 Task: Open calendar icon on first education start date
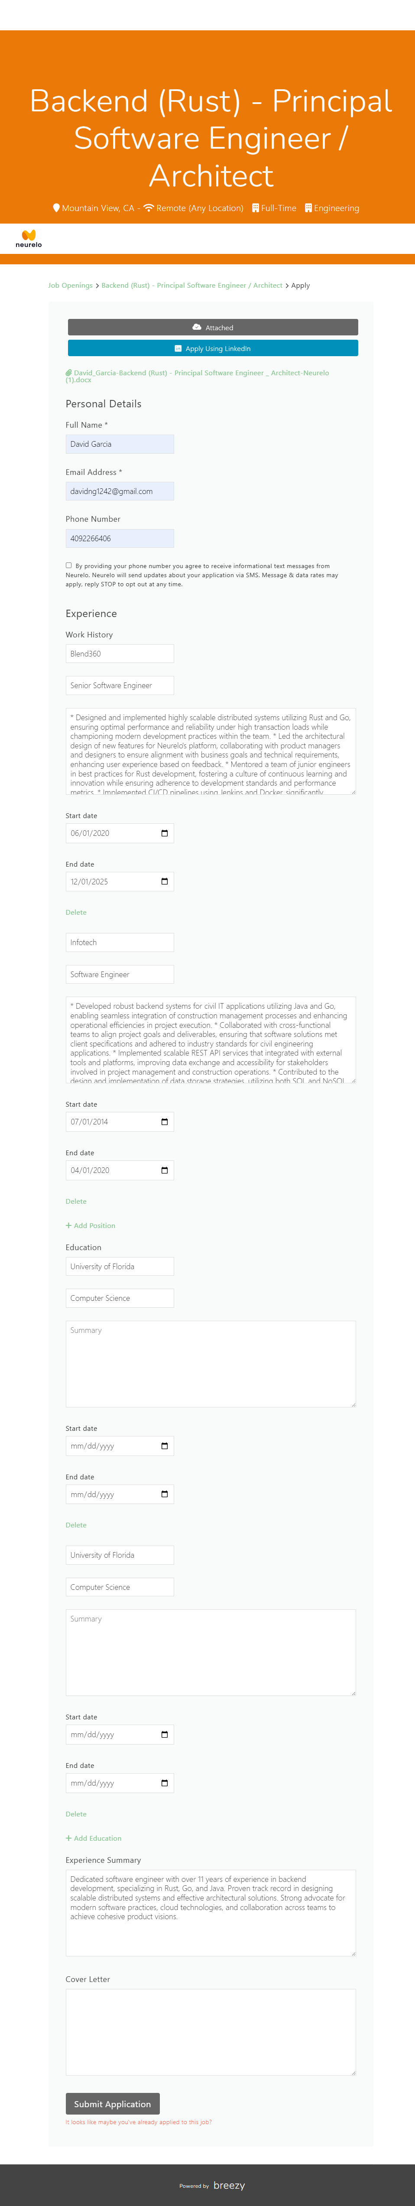pyautogui.click(x=164, y=1446)
